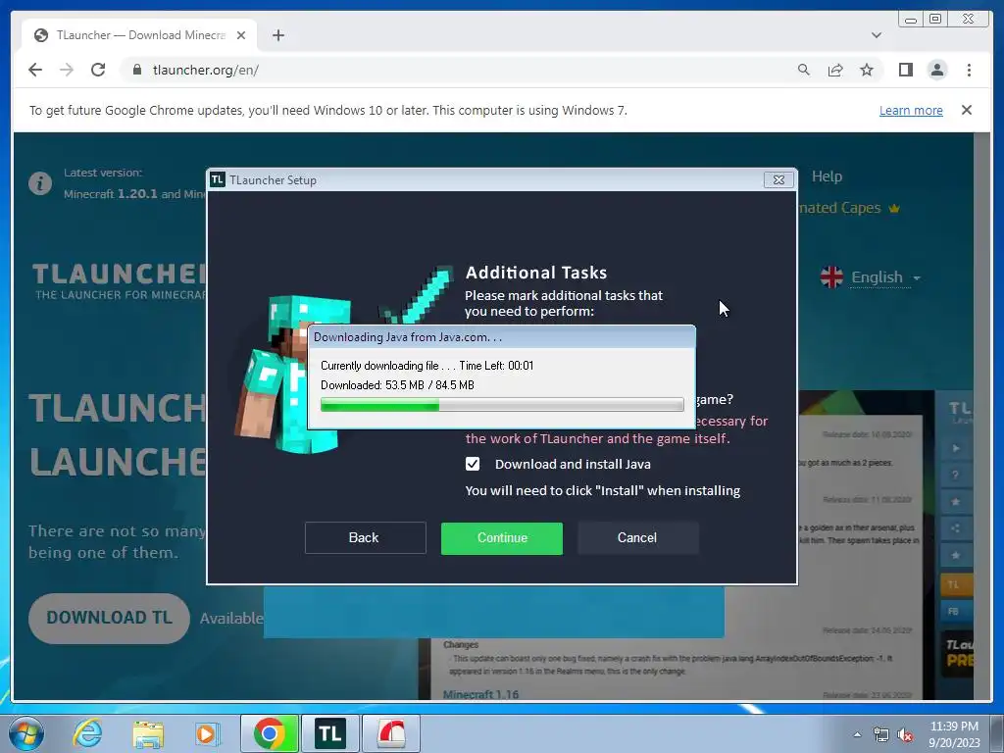Screen dimensions: 1004x753
Task: Dismiss the Chrome update notification bar
Action: tap(967, 110)
